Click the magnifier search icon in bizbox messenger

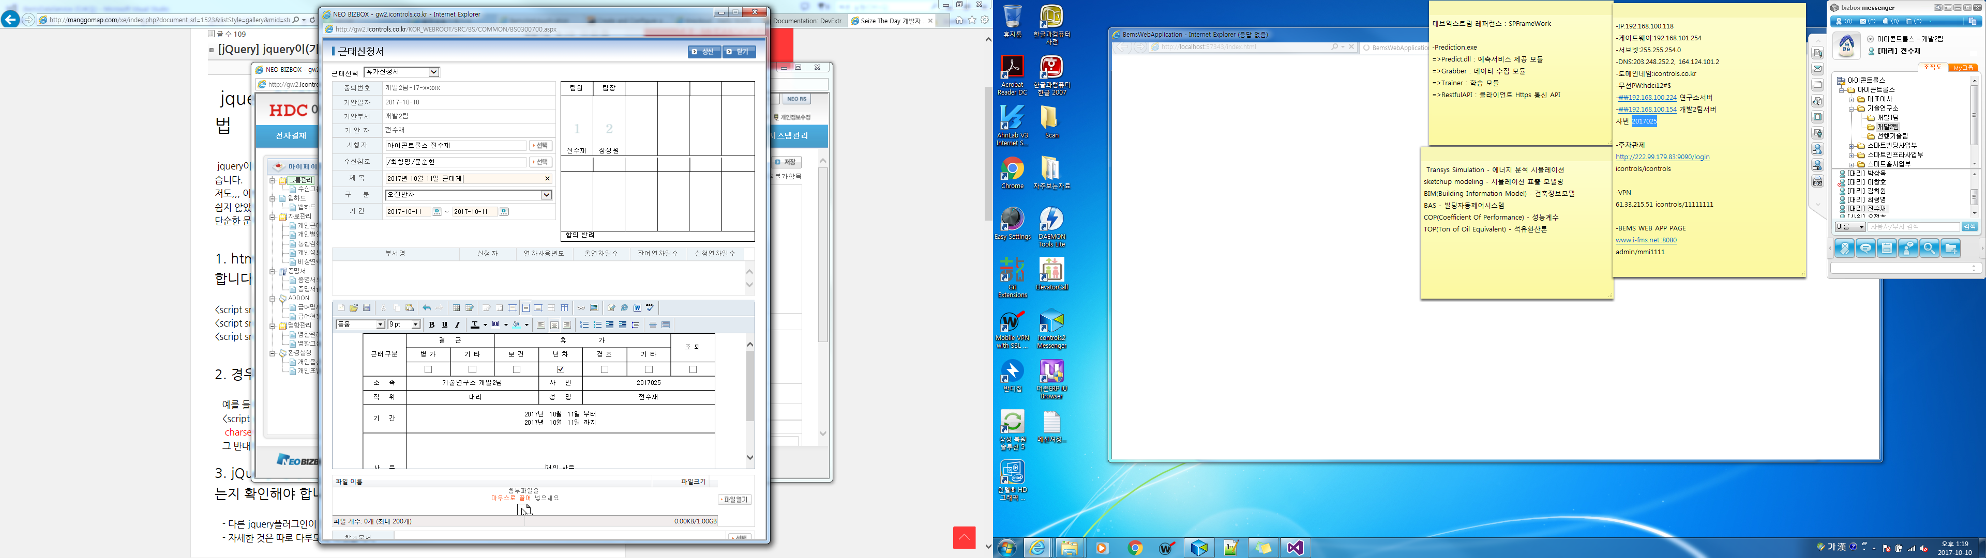pyautogui.click(x=1929, y=248)
